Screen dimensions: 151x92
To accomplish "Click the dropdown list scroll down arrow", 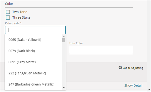I will [x=64, y=88].
